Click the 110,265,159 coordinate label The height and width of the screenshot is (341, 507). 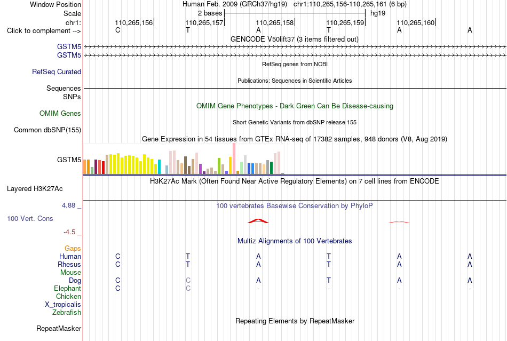pos(345,22)
